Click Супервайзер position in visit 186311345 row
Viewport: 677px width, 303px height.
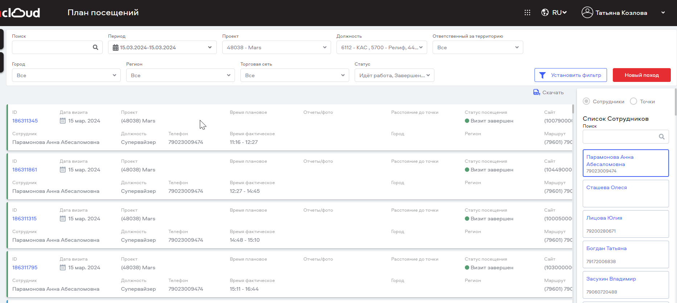(139, 142)
